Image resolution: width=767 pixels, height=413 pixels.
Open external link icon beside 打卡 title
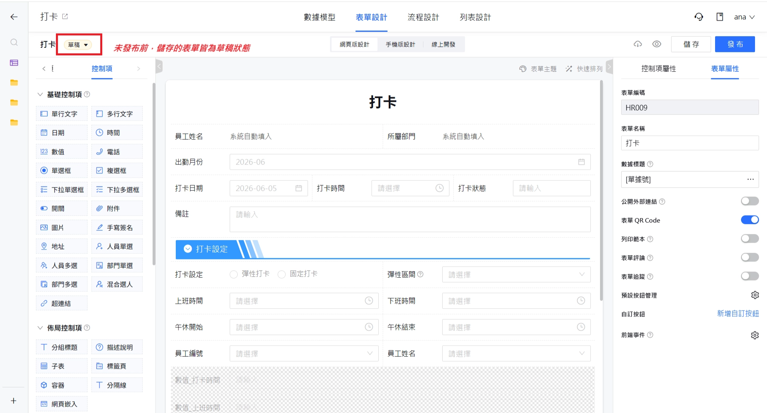(65, 16)
